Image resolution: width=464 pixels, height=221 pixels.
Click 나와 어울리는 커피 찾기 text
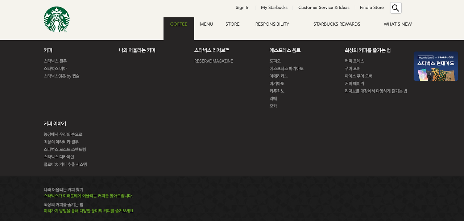(x=63, y=190)
